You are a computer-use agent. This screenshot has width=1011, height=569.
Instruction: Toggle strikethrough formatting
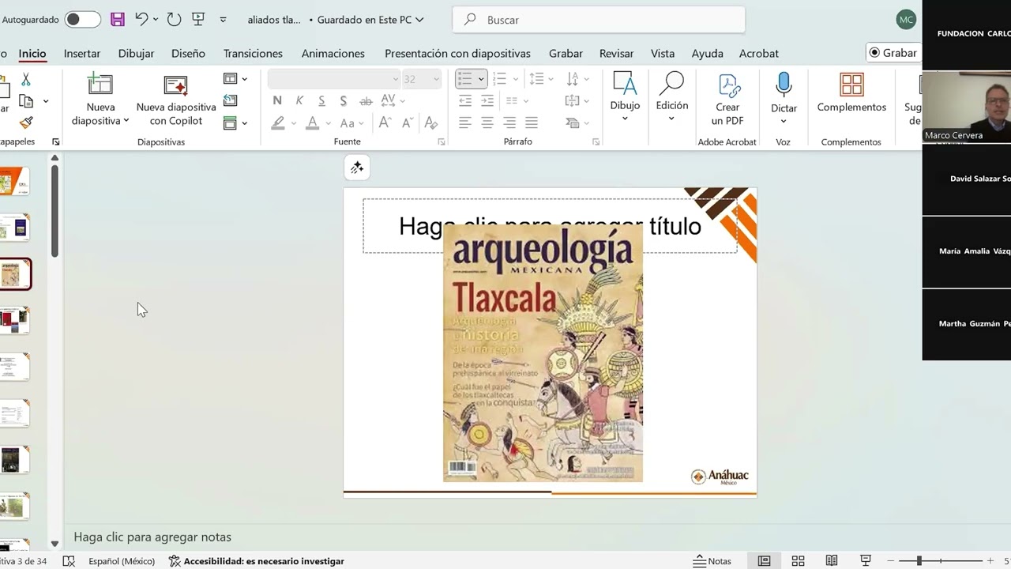[x=366, y=100]
